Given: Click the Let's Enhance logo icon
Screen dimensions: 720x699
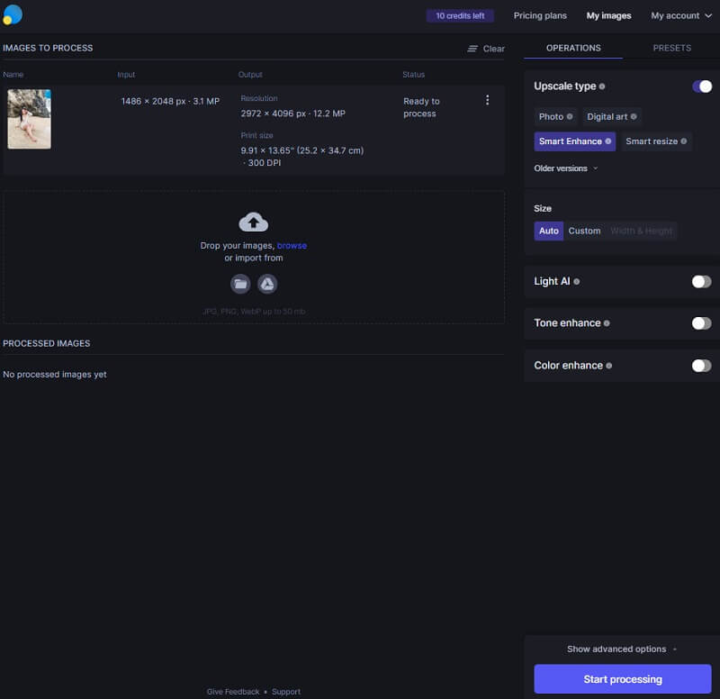Looking at the screenshot, I should (13, 14).
